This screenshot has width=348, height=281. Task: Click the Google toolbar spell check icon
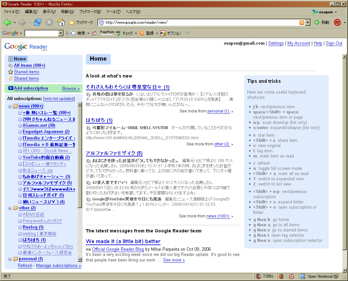tap(118, 33)
